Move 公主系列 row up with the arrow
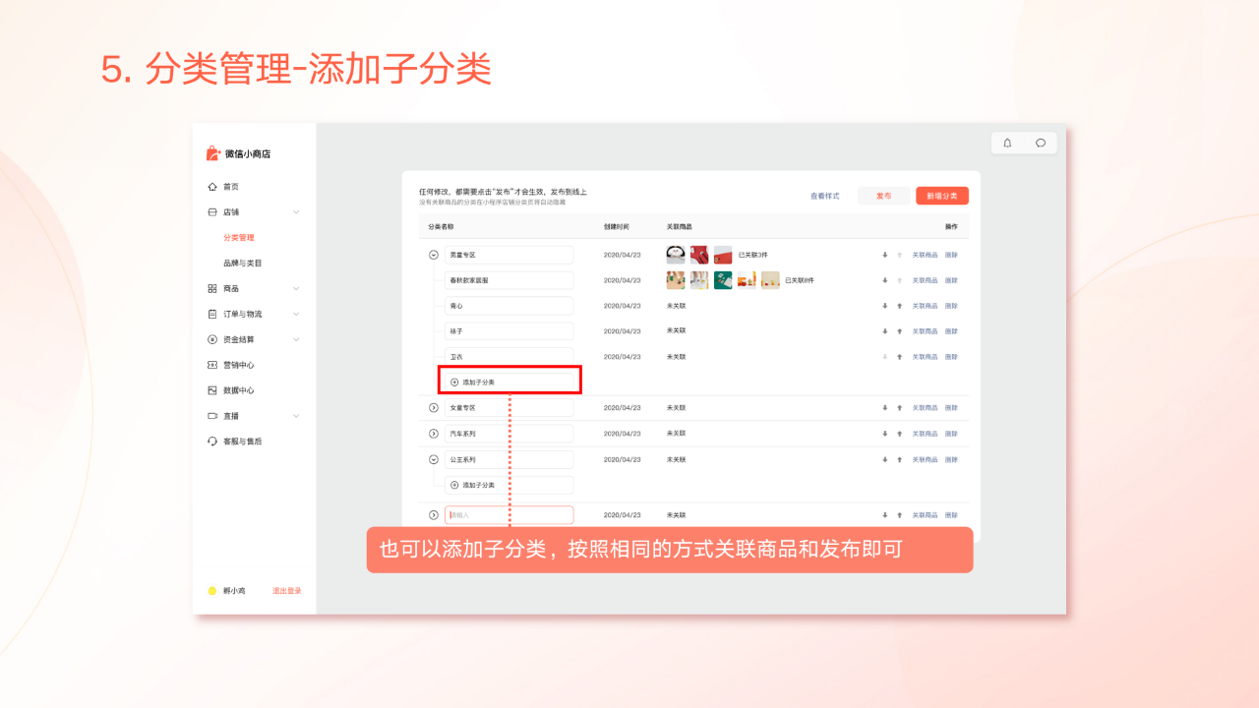The image size is (1259, 708). pyautogui.click(x=899, y=459)
